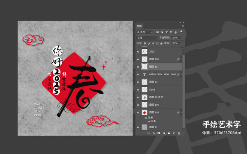Toggle the type layer filter icon
This screenshot has width=247, height=154.
166,32
